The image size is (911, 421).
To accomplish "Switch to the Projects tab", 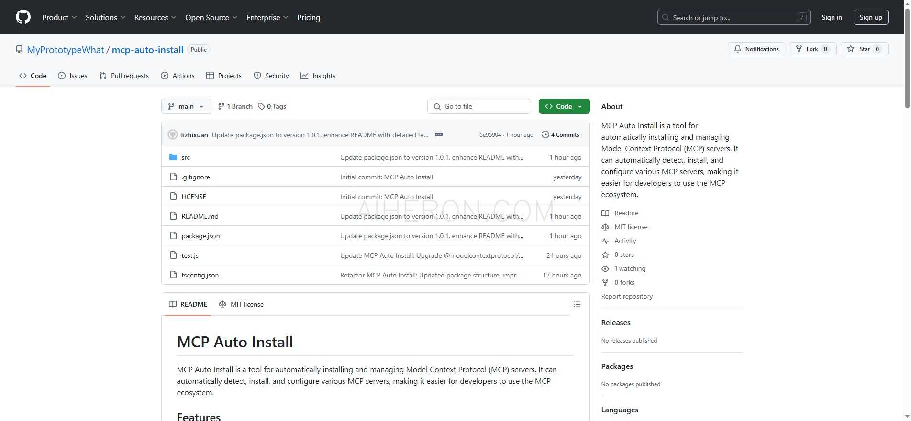I will click(x=224, y=76).
